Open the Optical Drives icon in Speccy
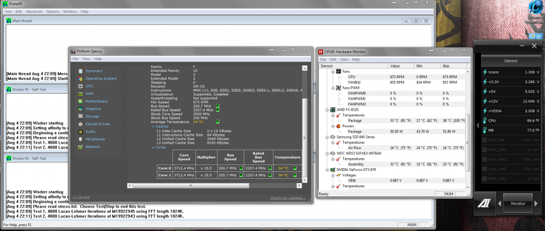545x231 pixels. click(x=80, y=123)
